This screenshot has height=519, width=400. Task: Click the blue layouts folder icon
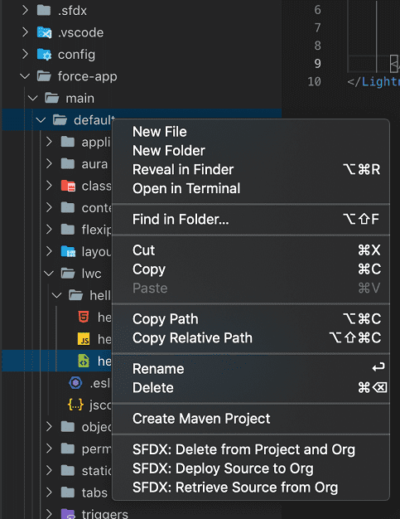click(68, 251)
